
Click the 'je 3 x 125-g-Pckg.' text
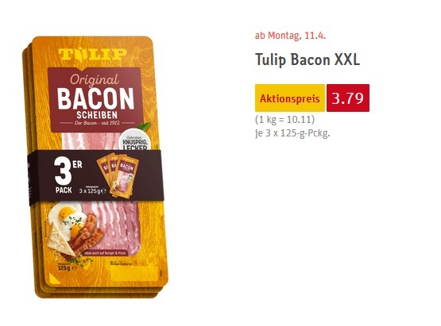292,132
